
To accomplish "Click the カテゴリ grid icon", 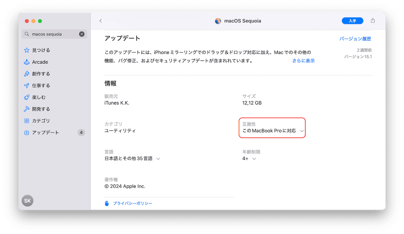I will pos(27,121).
